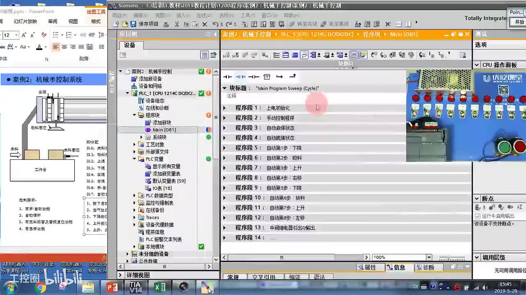Select IO表 [18] in project tree
The image size is (526, 295).
point(162,188)
